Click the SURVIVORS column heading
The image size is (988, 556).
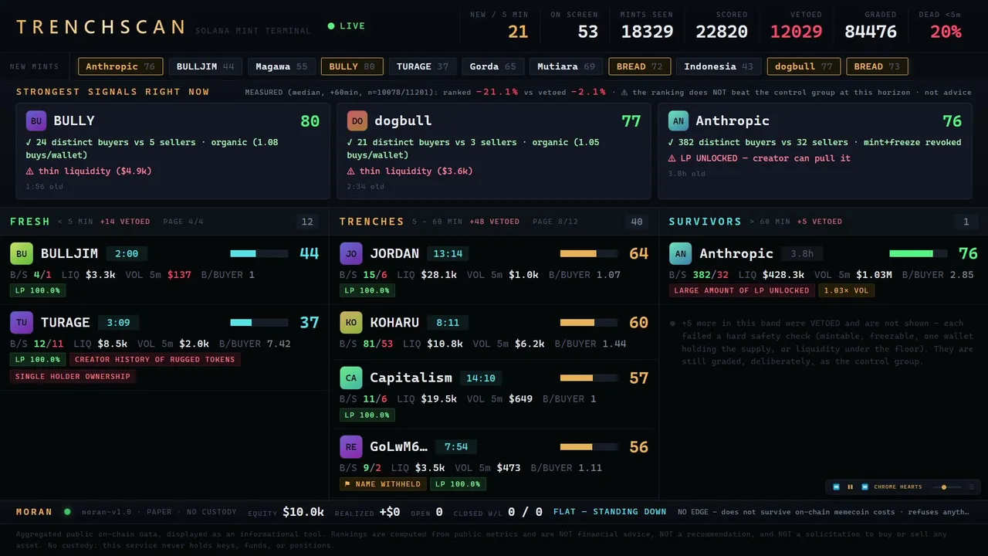point(705,222)
